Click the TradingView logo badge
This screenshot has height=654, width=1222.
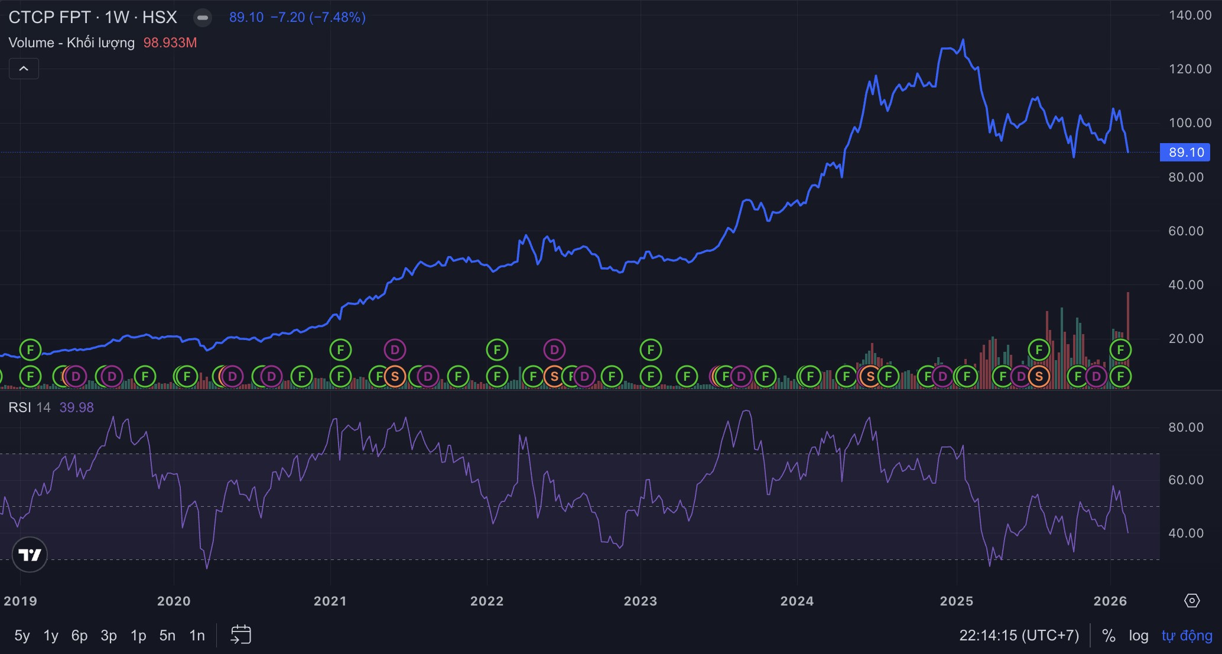(x=30, y=555)
